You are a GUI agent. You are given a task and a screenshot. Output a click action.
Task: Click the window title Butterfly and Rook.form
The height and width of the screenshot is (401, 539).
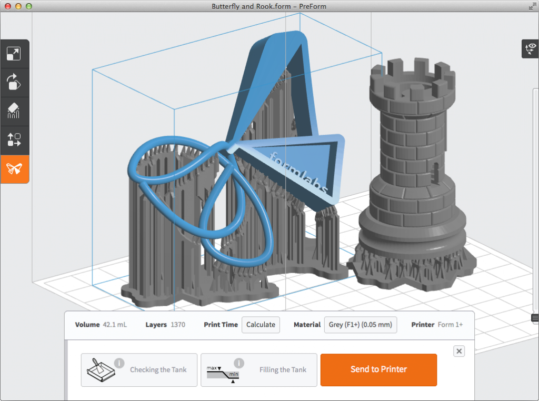269,6
